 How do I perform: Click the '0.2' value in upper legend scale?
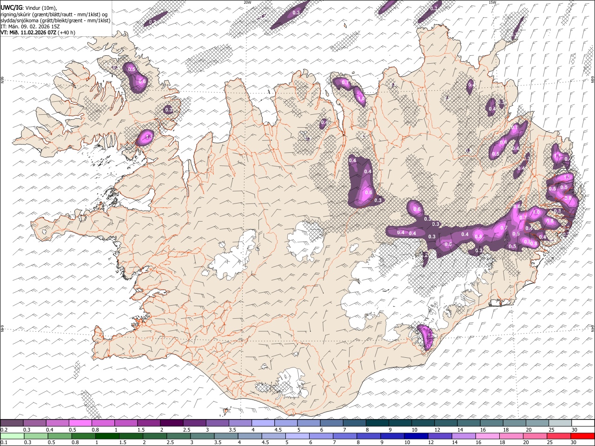tap(3, 429)
